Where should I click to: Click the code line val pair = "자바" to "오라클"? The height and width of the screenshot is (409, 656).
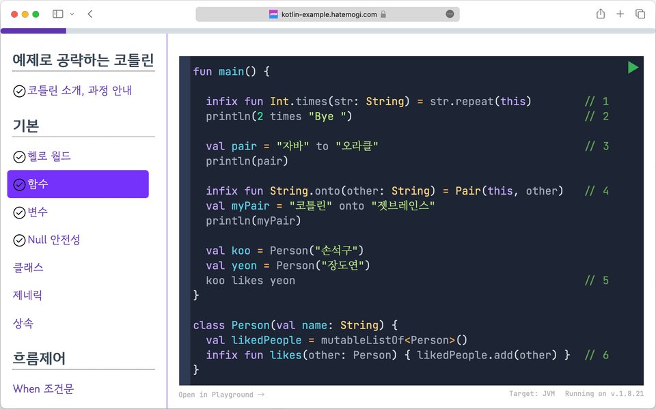coord(292,146)
